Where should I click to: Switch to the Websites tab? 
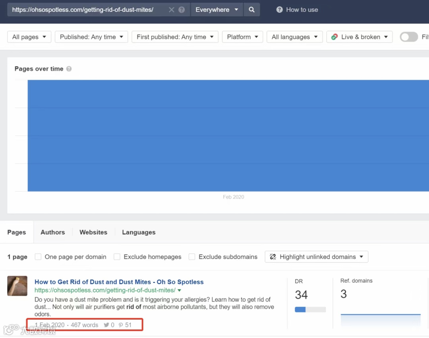coord(93,232)
